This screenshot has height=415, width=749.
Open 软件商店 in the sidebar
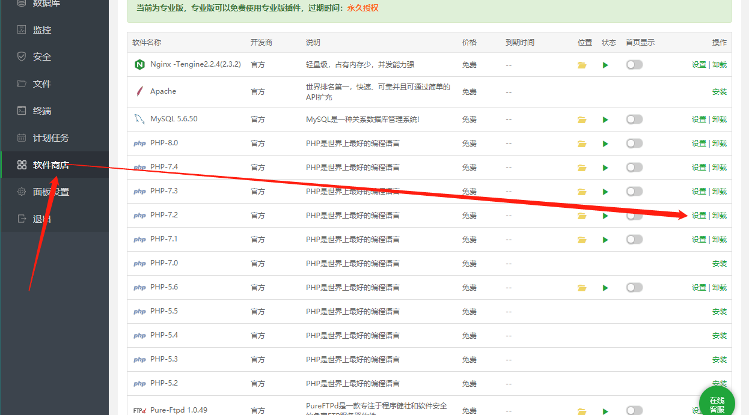click(50, 165)
